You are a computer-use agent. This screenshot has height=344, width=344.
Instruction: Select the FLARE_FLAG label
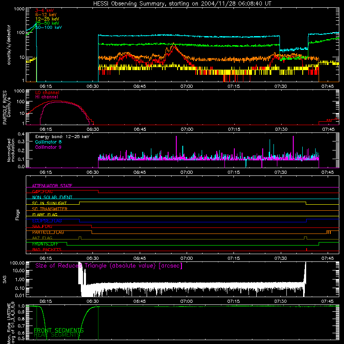click(x=45, y=215)
